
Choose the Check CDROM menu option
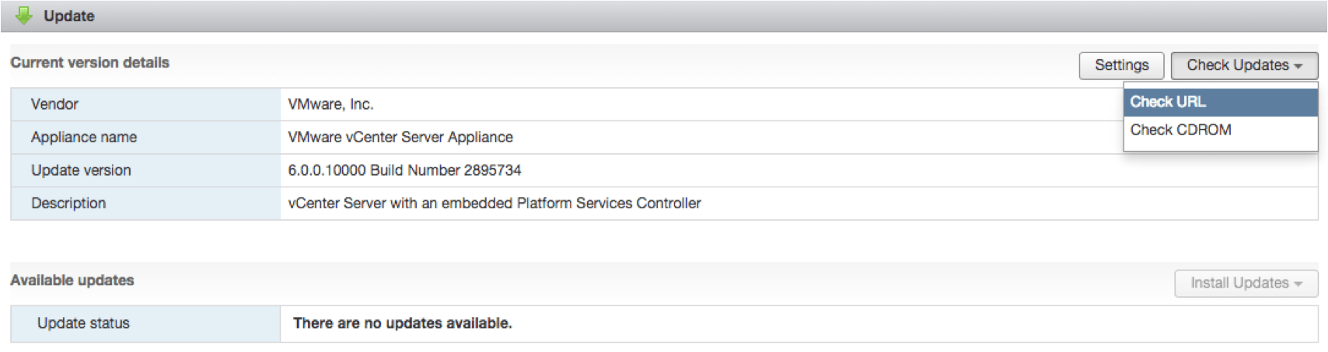tap(1180, 130)
